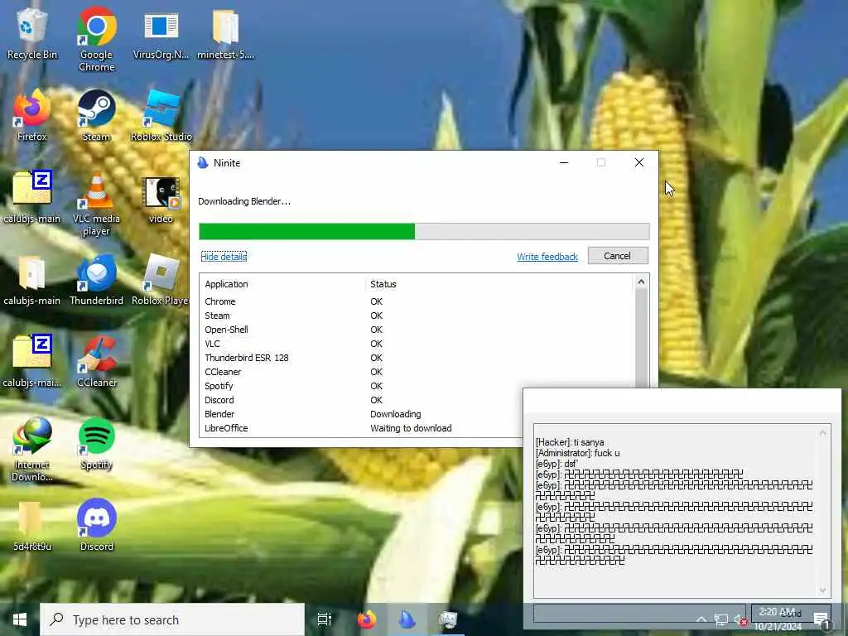Select the plain calubjs-main folder icon

[x=32, y=280]
